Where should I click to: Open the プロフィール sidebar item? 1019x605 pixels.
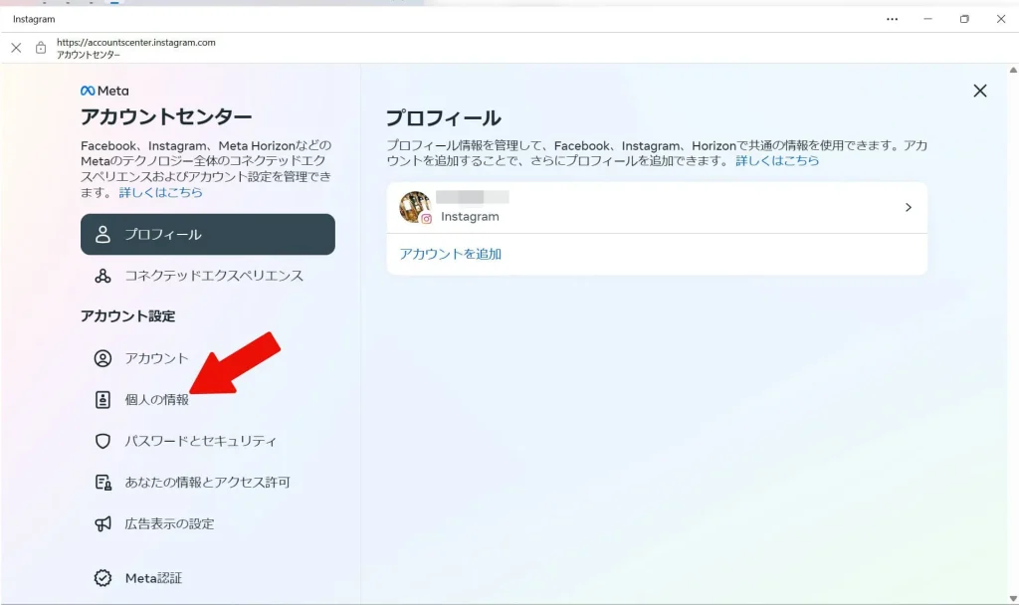pyautogui.click(x=207, y=234)
